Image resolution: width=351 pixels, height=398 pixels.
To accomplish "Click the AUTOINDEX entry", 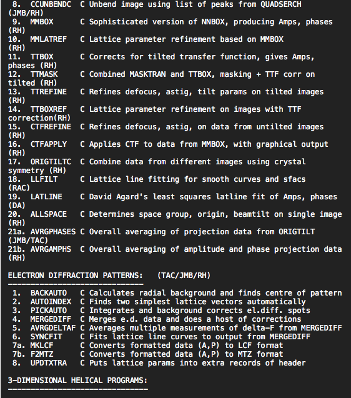I will (51, 302).
